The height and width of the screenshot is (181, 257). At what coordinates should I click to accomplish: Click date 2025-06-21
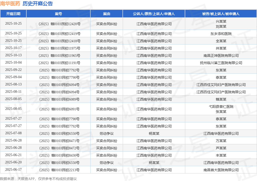pyautogui.click(x=13, y=155)
